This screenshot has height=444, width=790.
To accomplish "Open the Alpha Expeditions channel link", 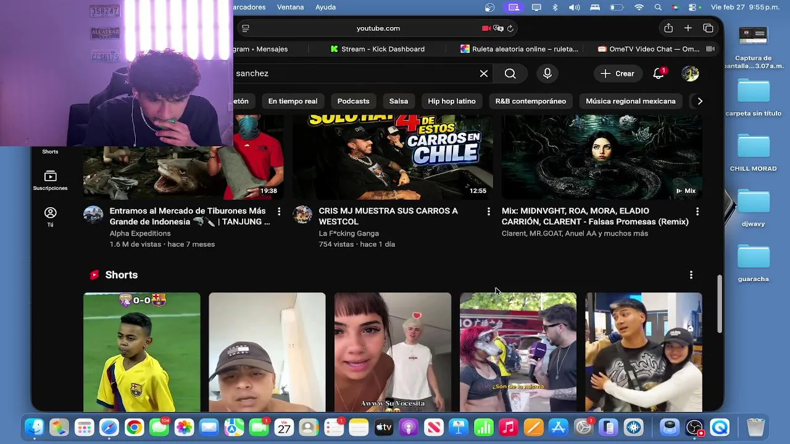I will [140, 233].
